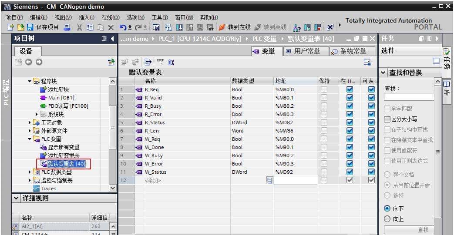
Task: Click project tree scrollbar down arrow
Action: 113,188
